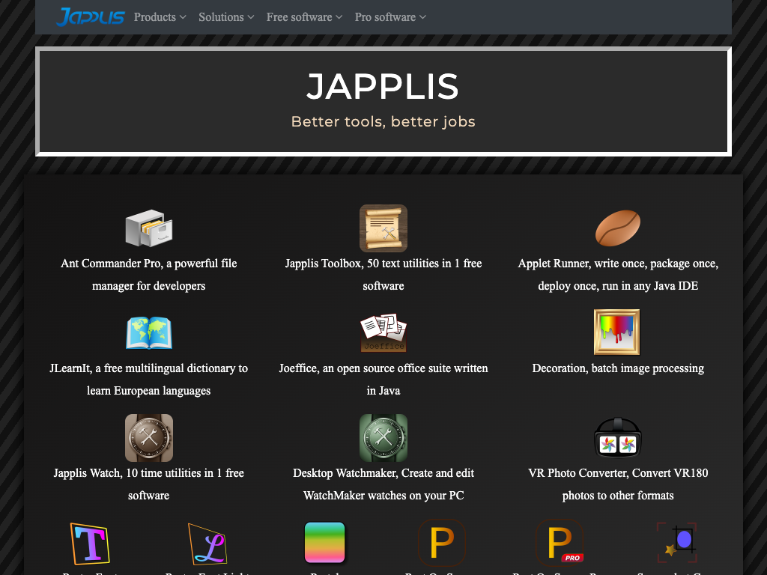Expand the Solutions dropdown menu

(226, 17)
